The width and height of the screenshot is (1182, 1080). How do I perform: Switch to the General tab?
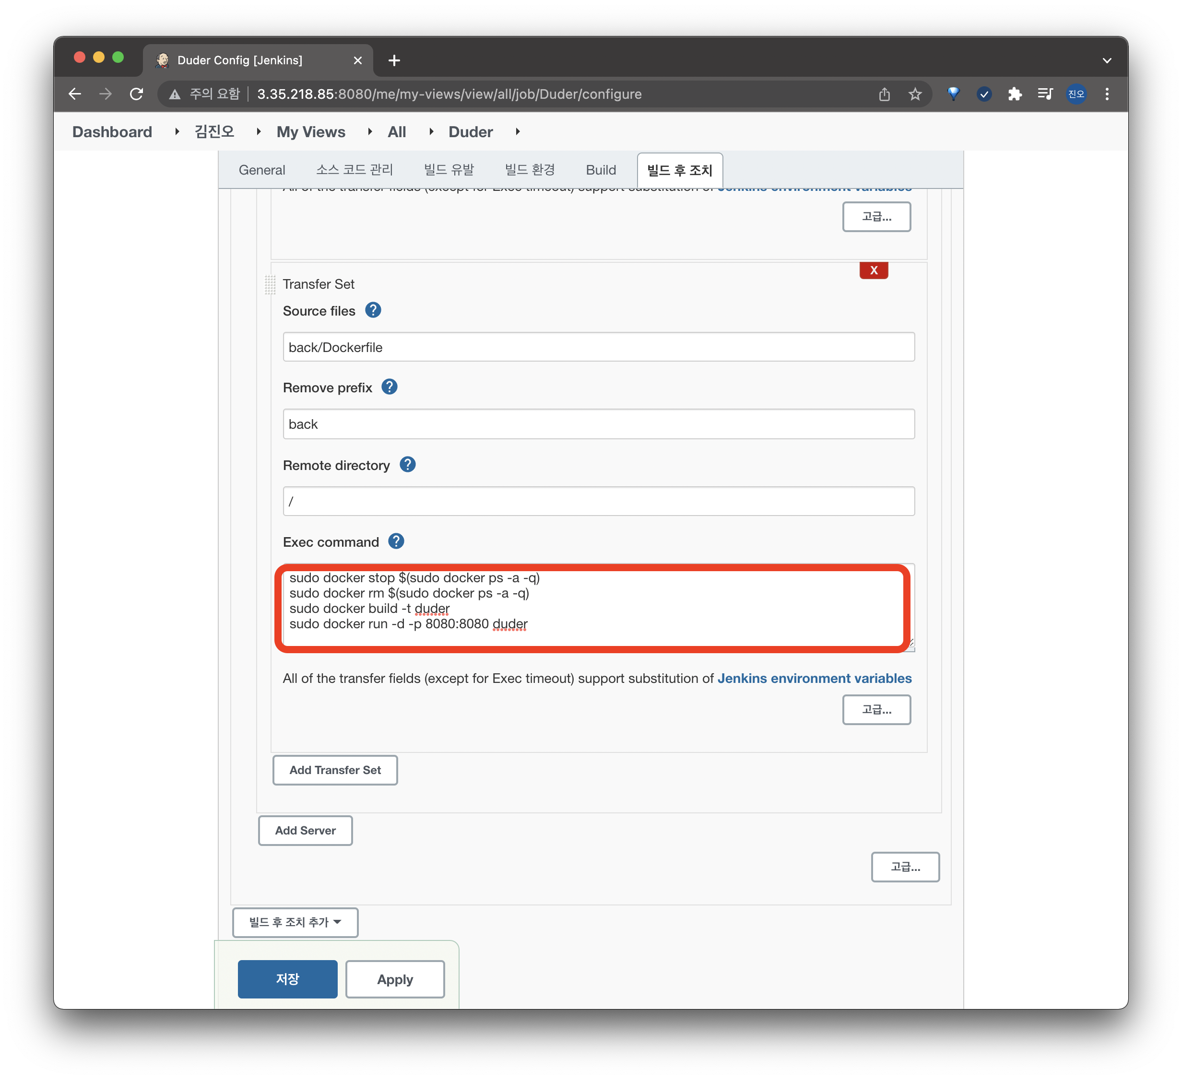(261, 170)
